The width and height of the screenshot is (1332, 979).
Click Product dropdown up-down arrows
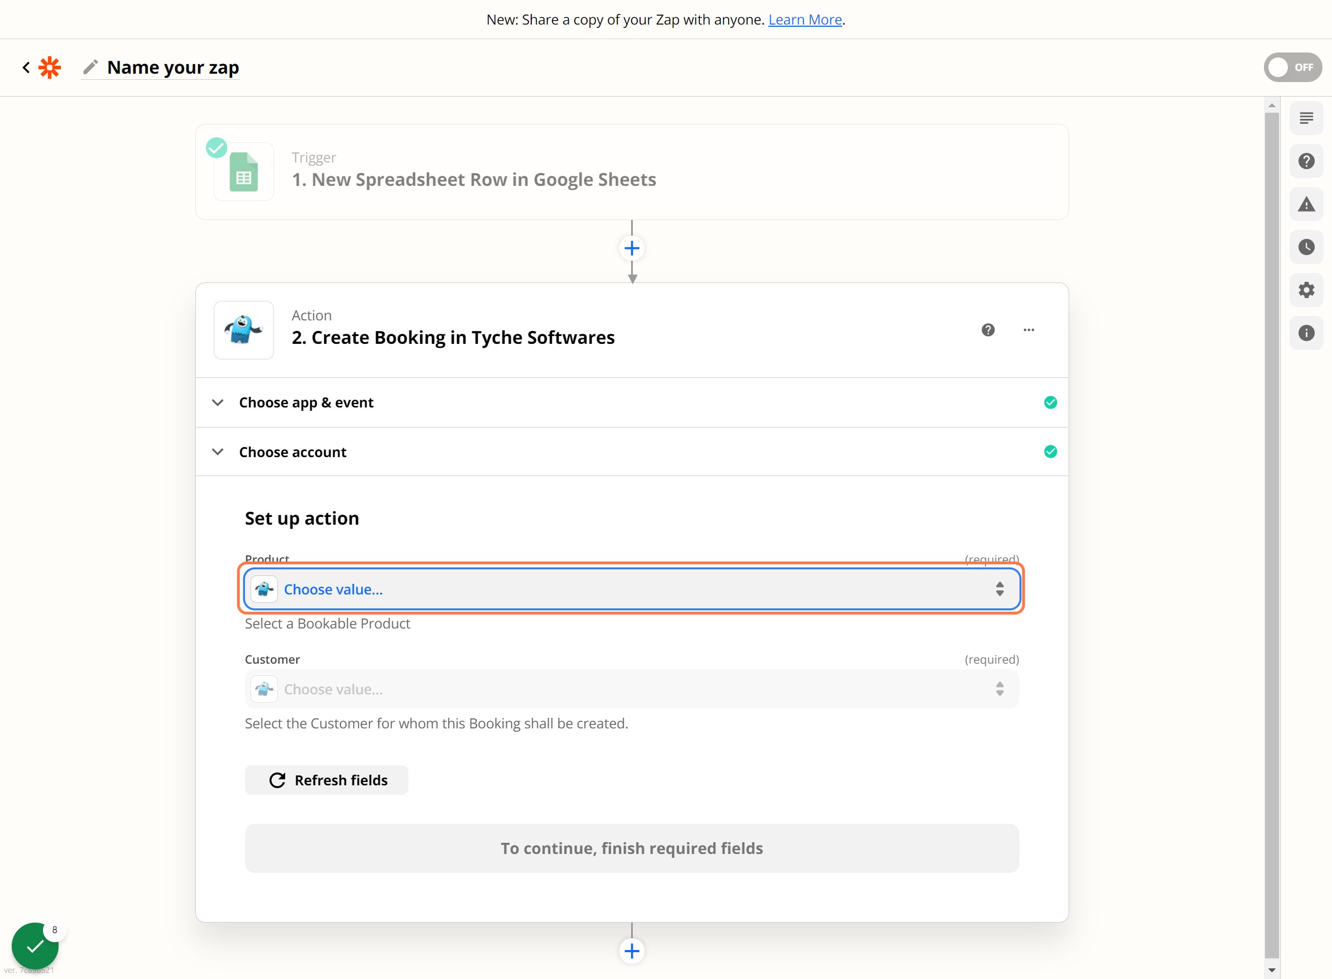coord(999,589)
